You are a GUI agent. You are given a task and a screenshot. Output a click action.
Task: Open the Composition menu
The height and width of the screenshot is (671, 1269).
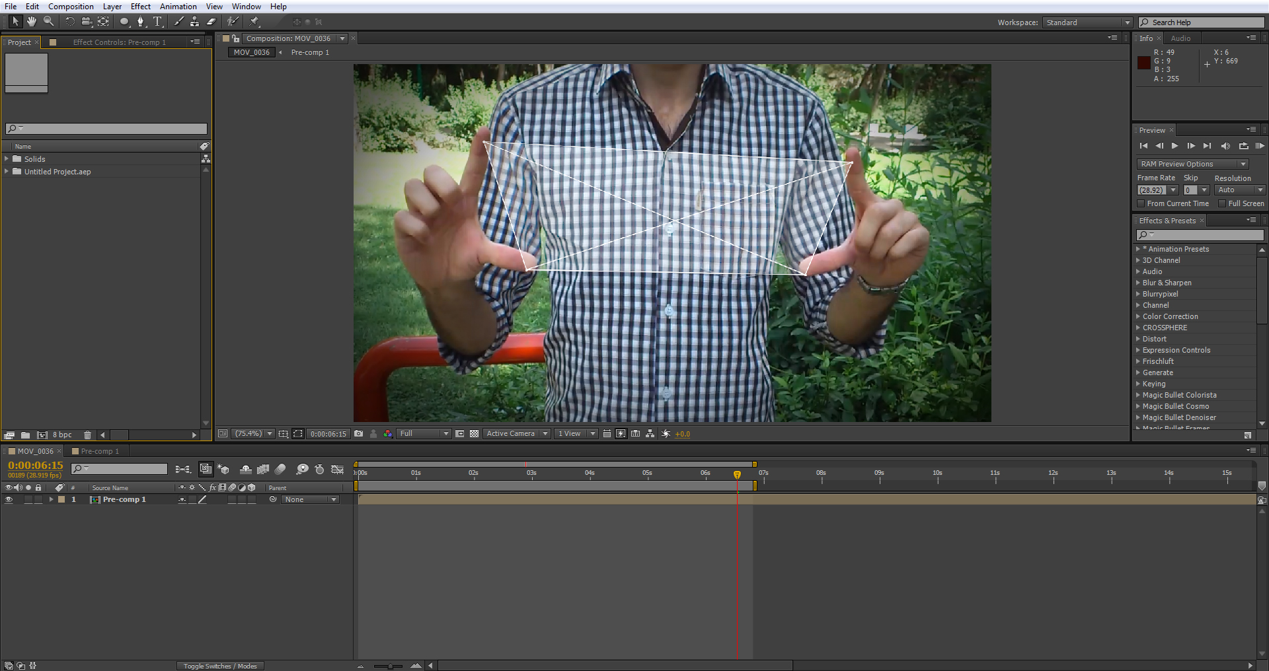71,7
